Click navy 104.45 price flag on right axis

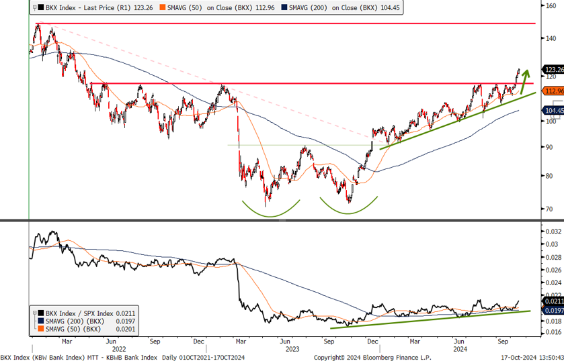pyautogui.click(x=553, y=111)
